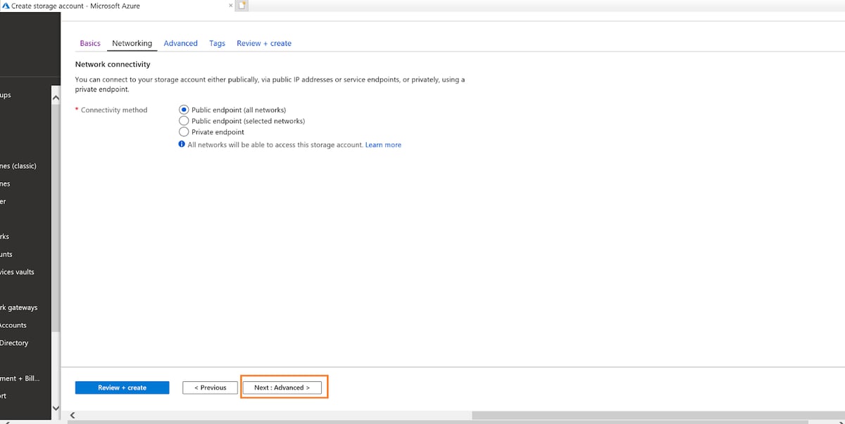Select the Private endpoint radio button
The height and width of the screenshot is (424, 845).
point(184,132)
